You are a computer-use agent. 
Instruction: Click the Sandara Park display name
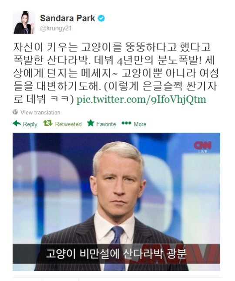click(x=67, y=18)
